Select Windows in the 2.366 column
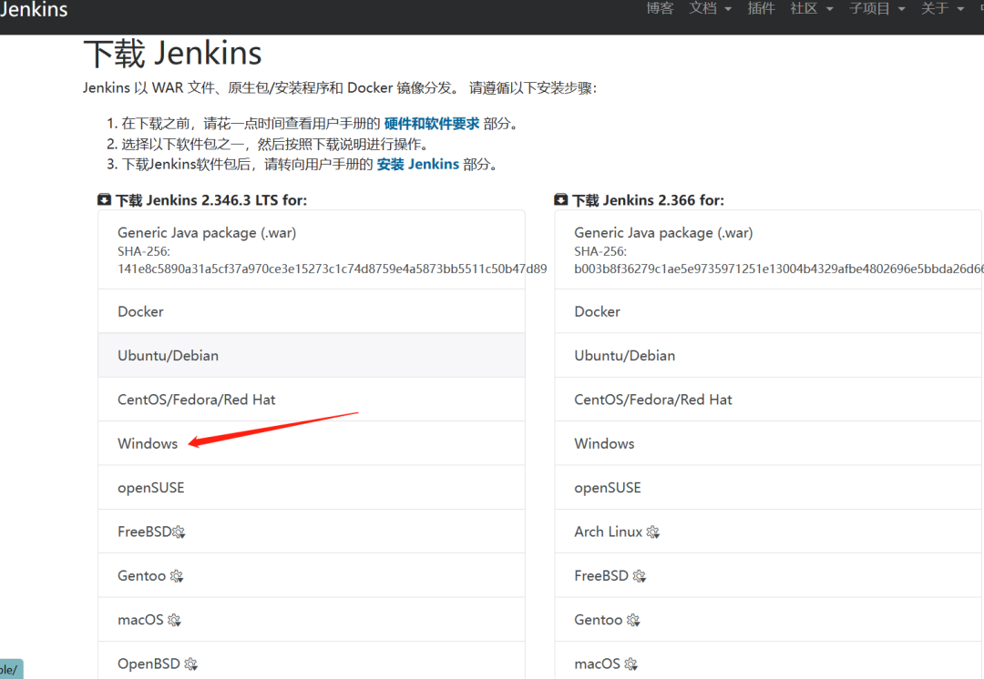Screen dimensions: 984x679 [x=769, y=443]
